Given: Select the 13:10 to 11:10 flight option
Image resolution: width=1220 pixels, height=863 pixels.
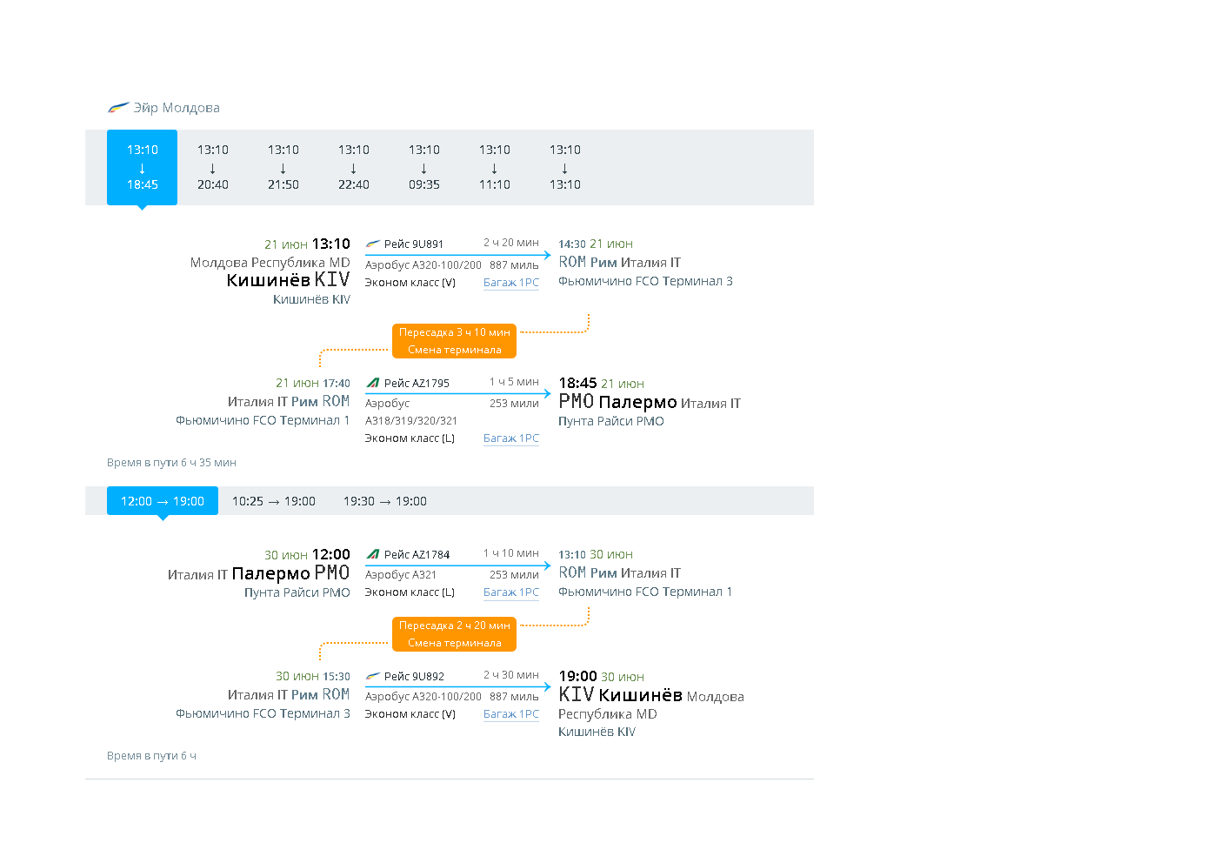Looking at the screenshot, I should pyautogui.click(x=494, y=167).
